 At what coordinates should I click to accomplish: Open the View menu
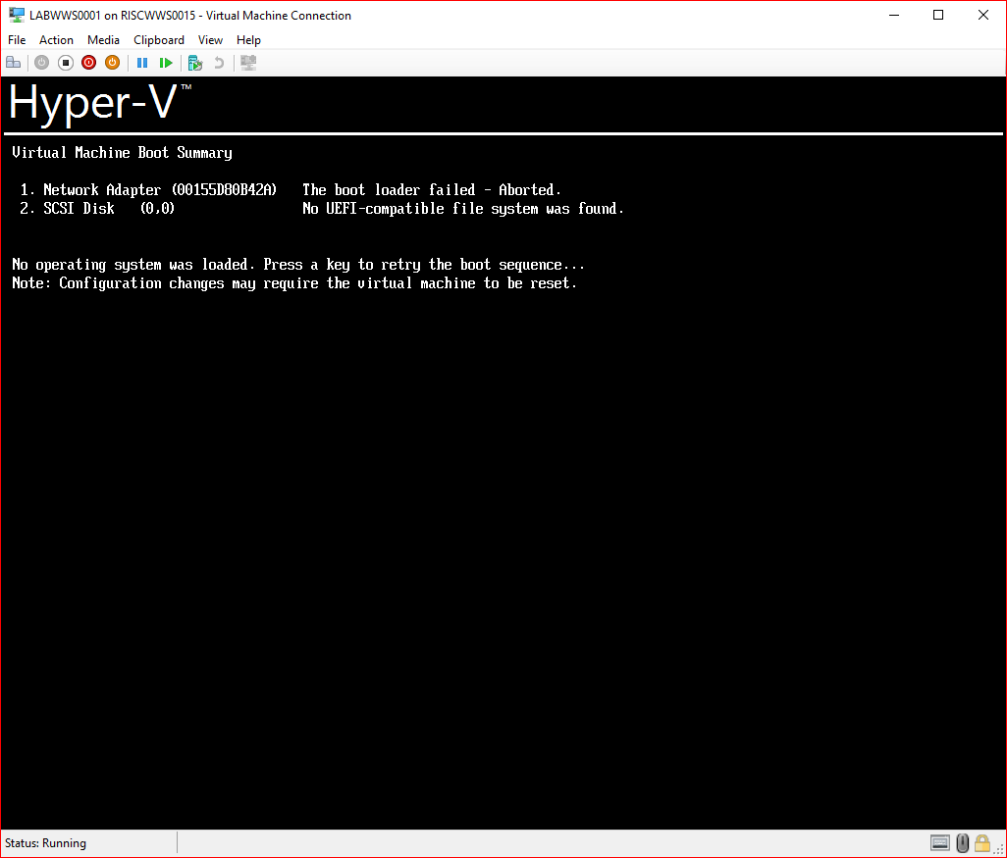[x=210, y=40]
